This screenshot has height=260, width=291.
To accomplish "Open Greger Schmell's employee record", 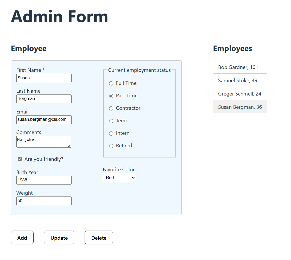I will [240, 94].
